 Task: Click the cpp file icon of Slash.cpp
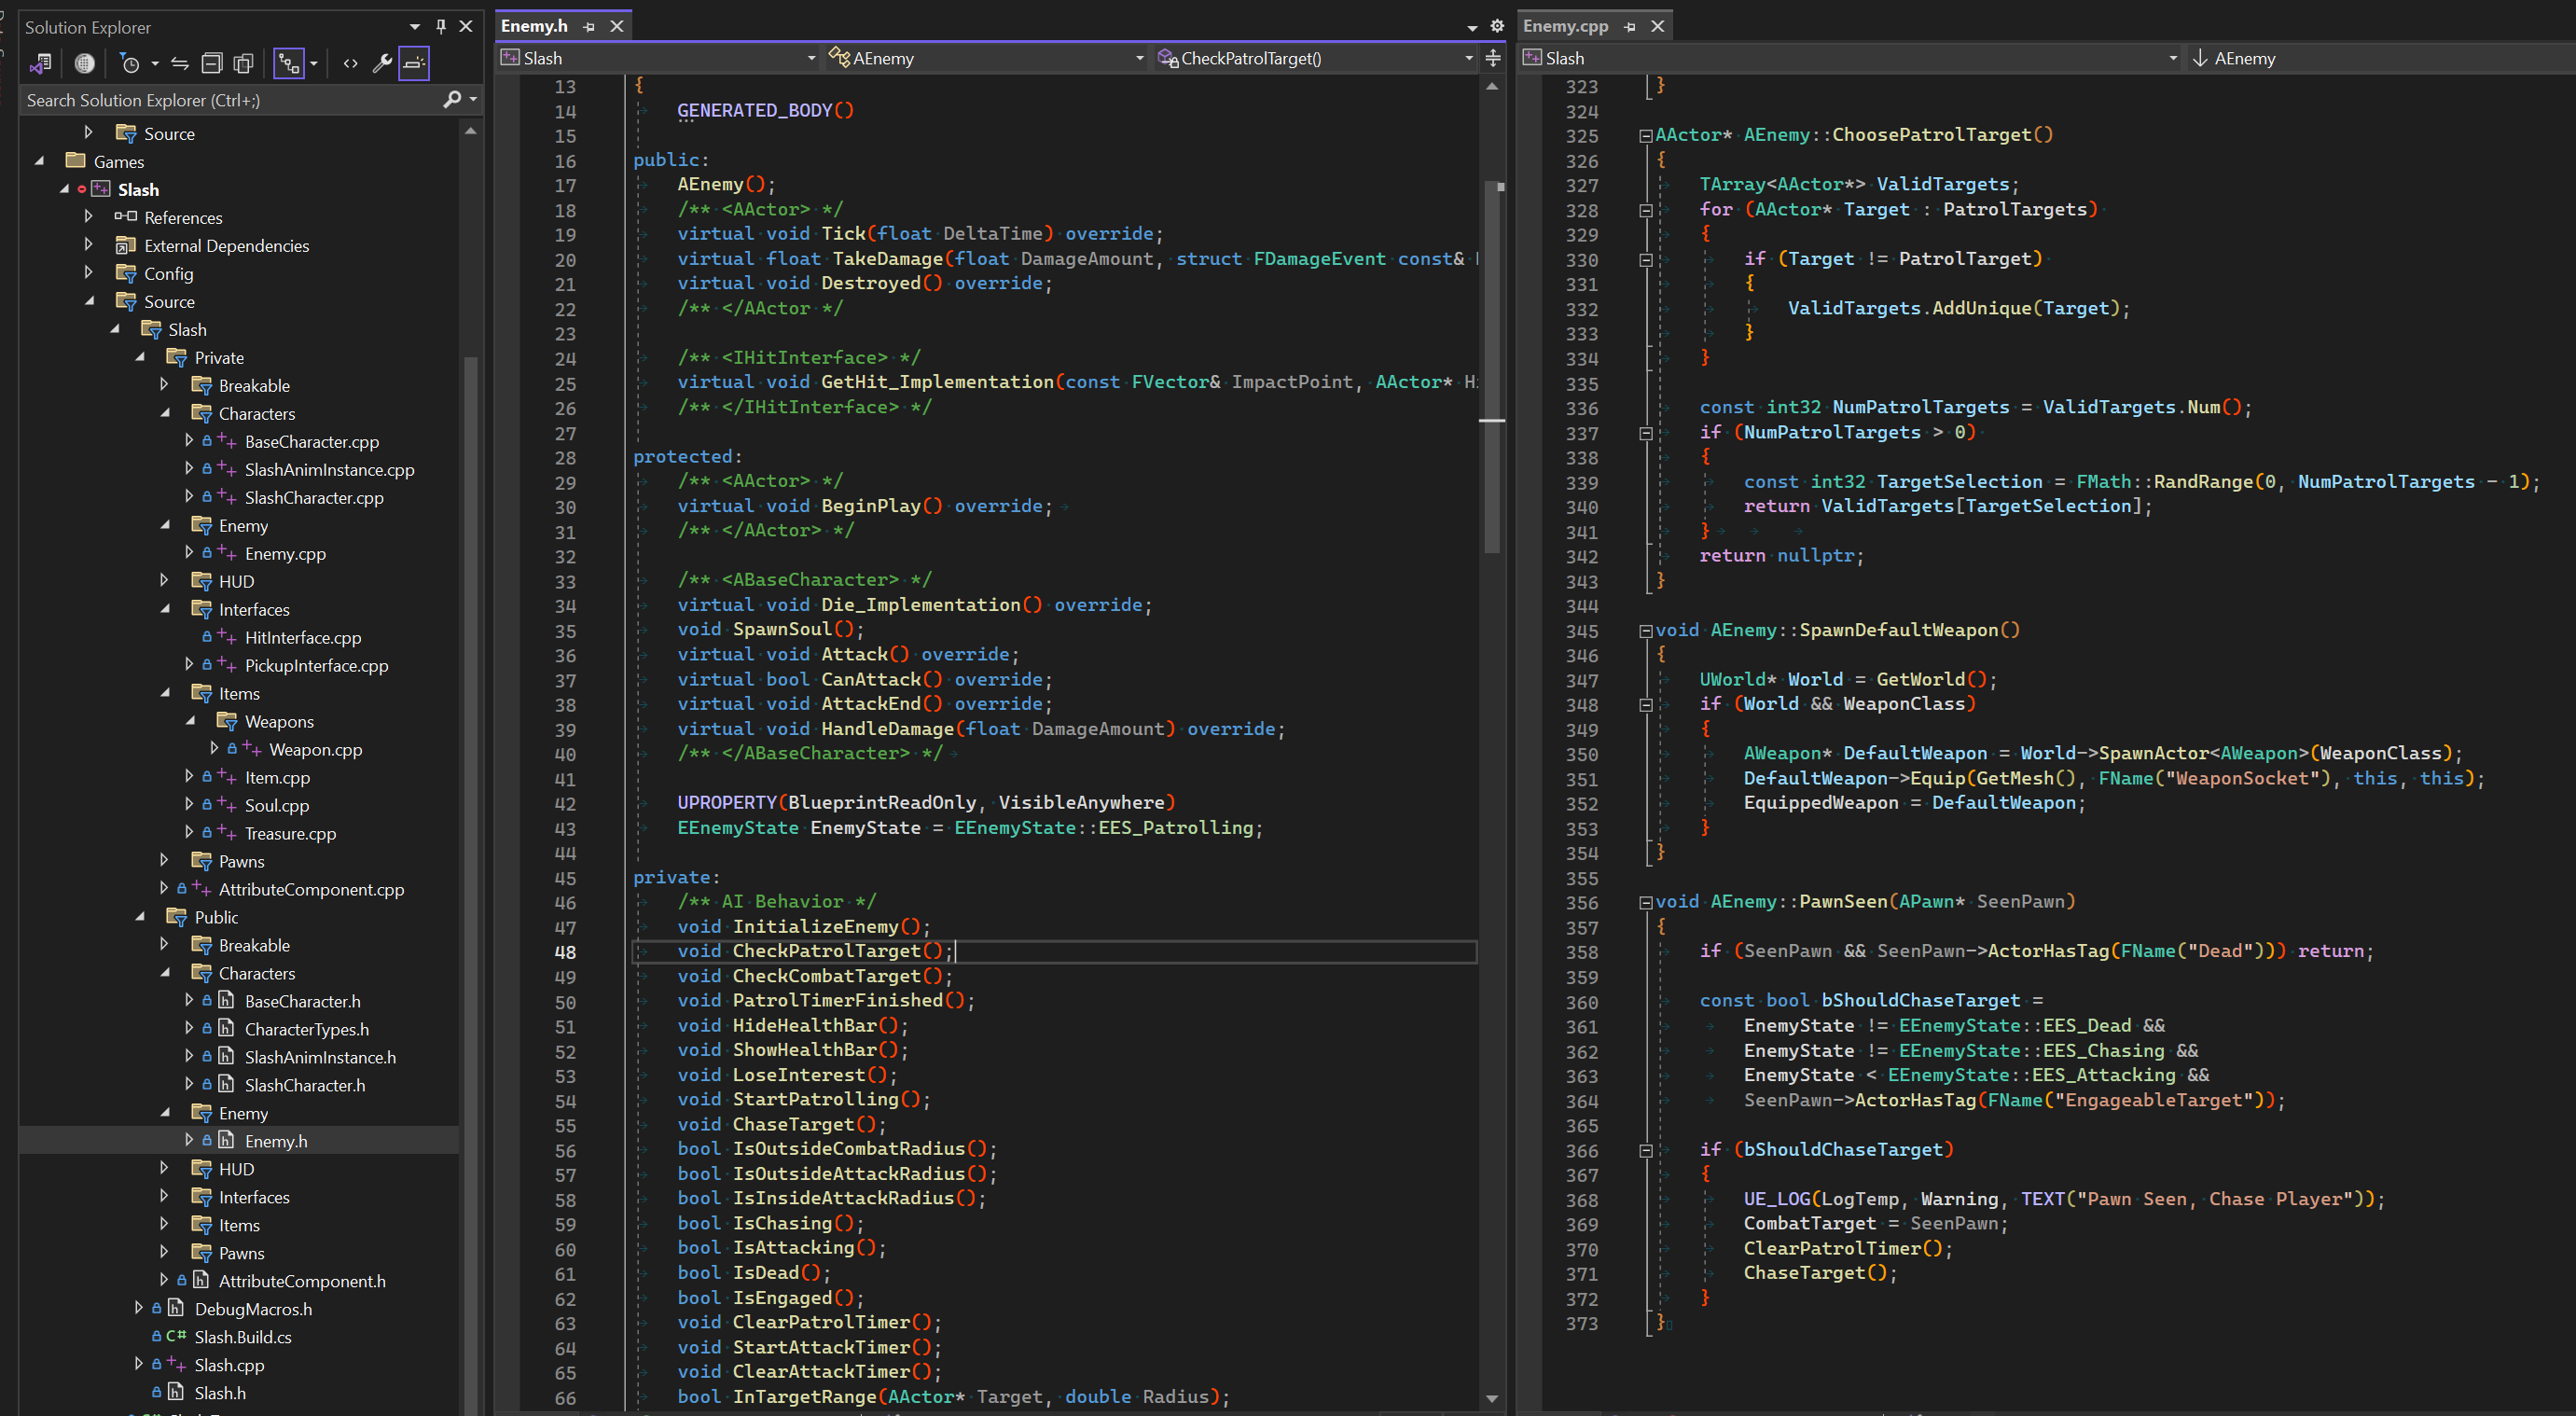[177, 1365]
